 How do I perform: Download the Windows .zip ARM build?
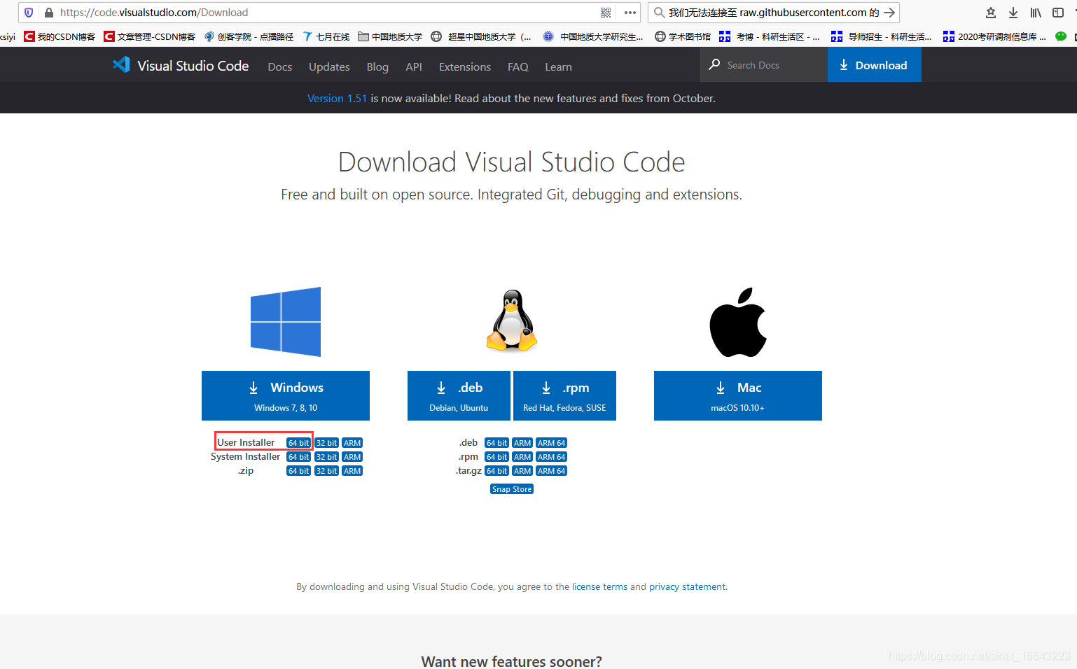(x=352, y=471)
